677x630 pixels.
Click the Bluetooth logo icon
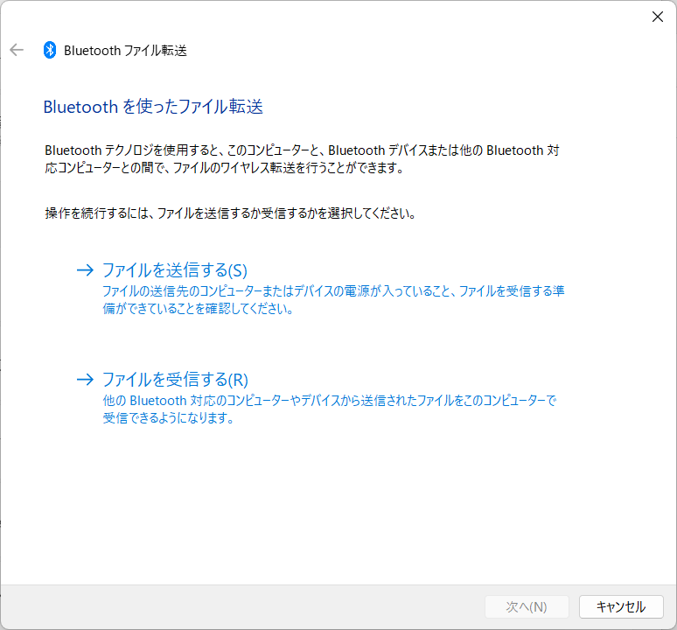click(50, 50)
